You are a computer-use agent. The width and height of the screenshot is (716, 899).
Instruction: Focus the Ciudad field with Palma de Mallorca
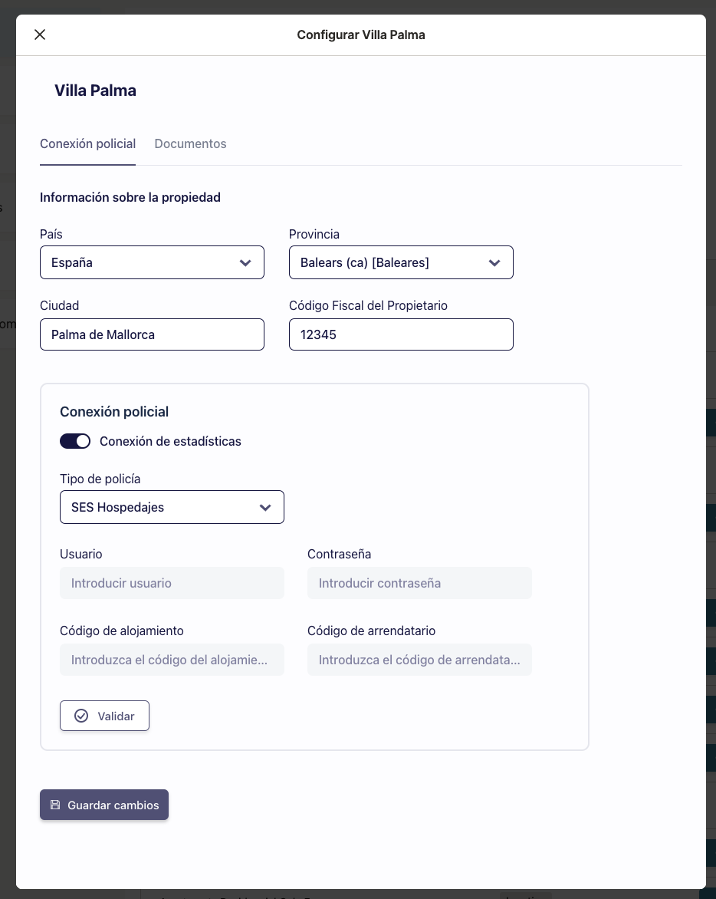pyautogui.click(x=152, y=334)
